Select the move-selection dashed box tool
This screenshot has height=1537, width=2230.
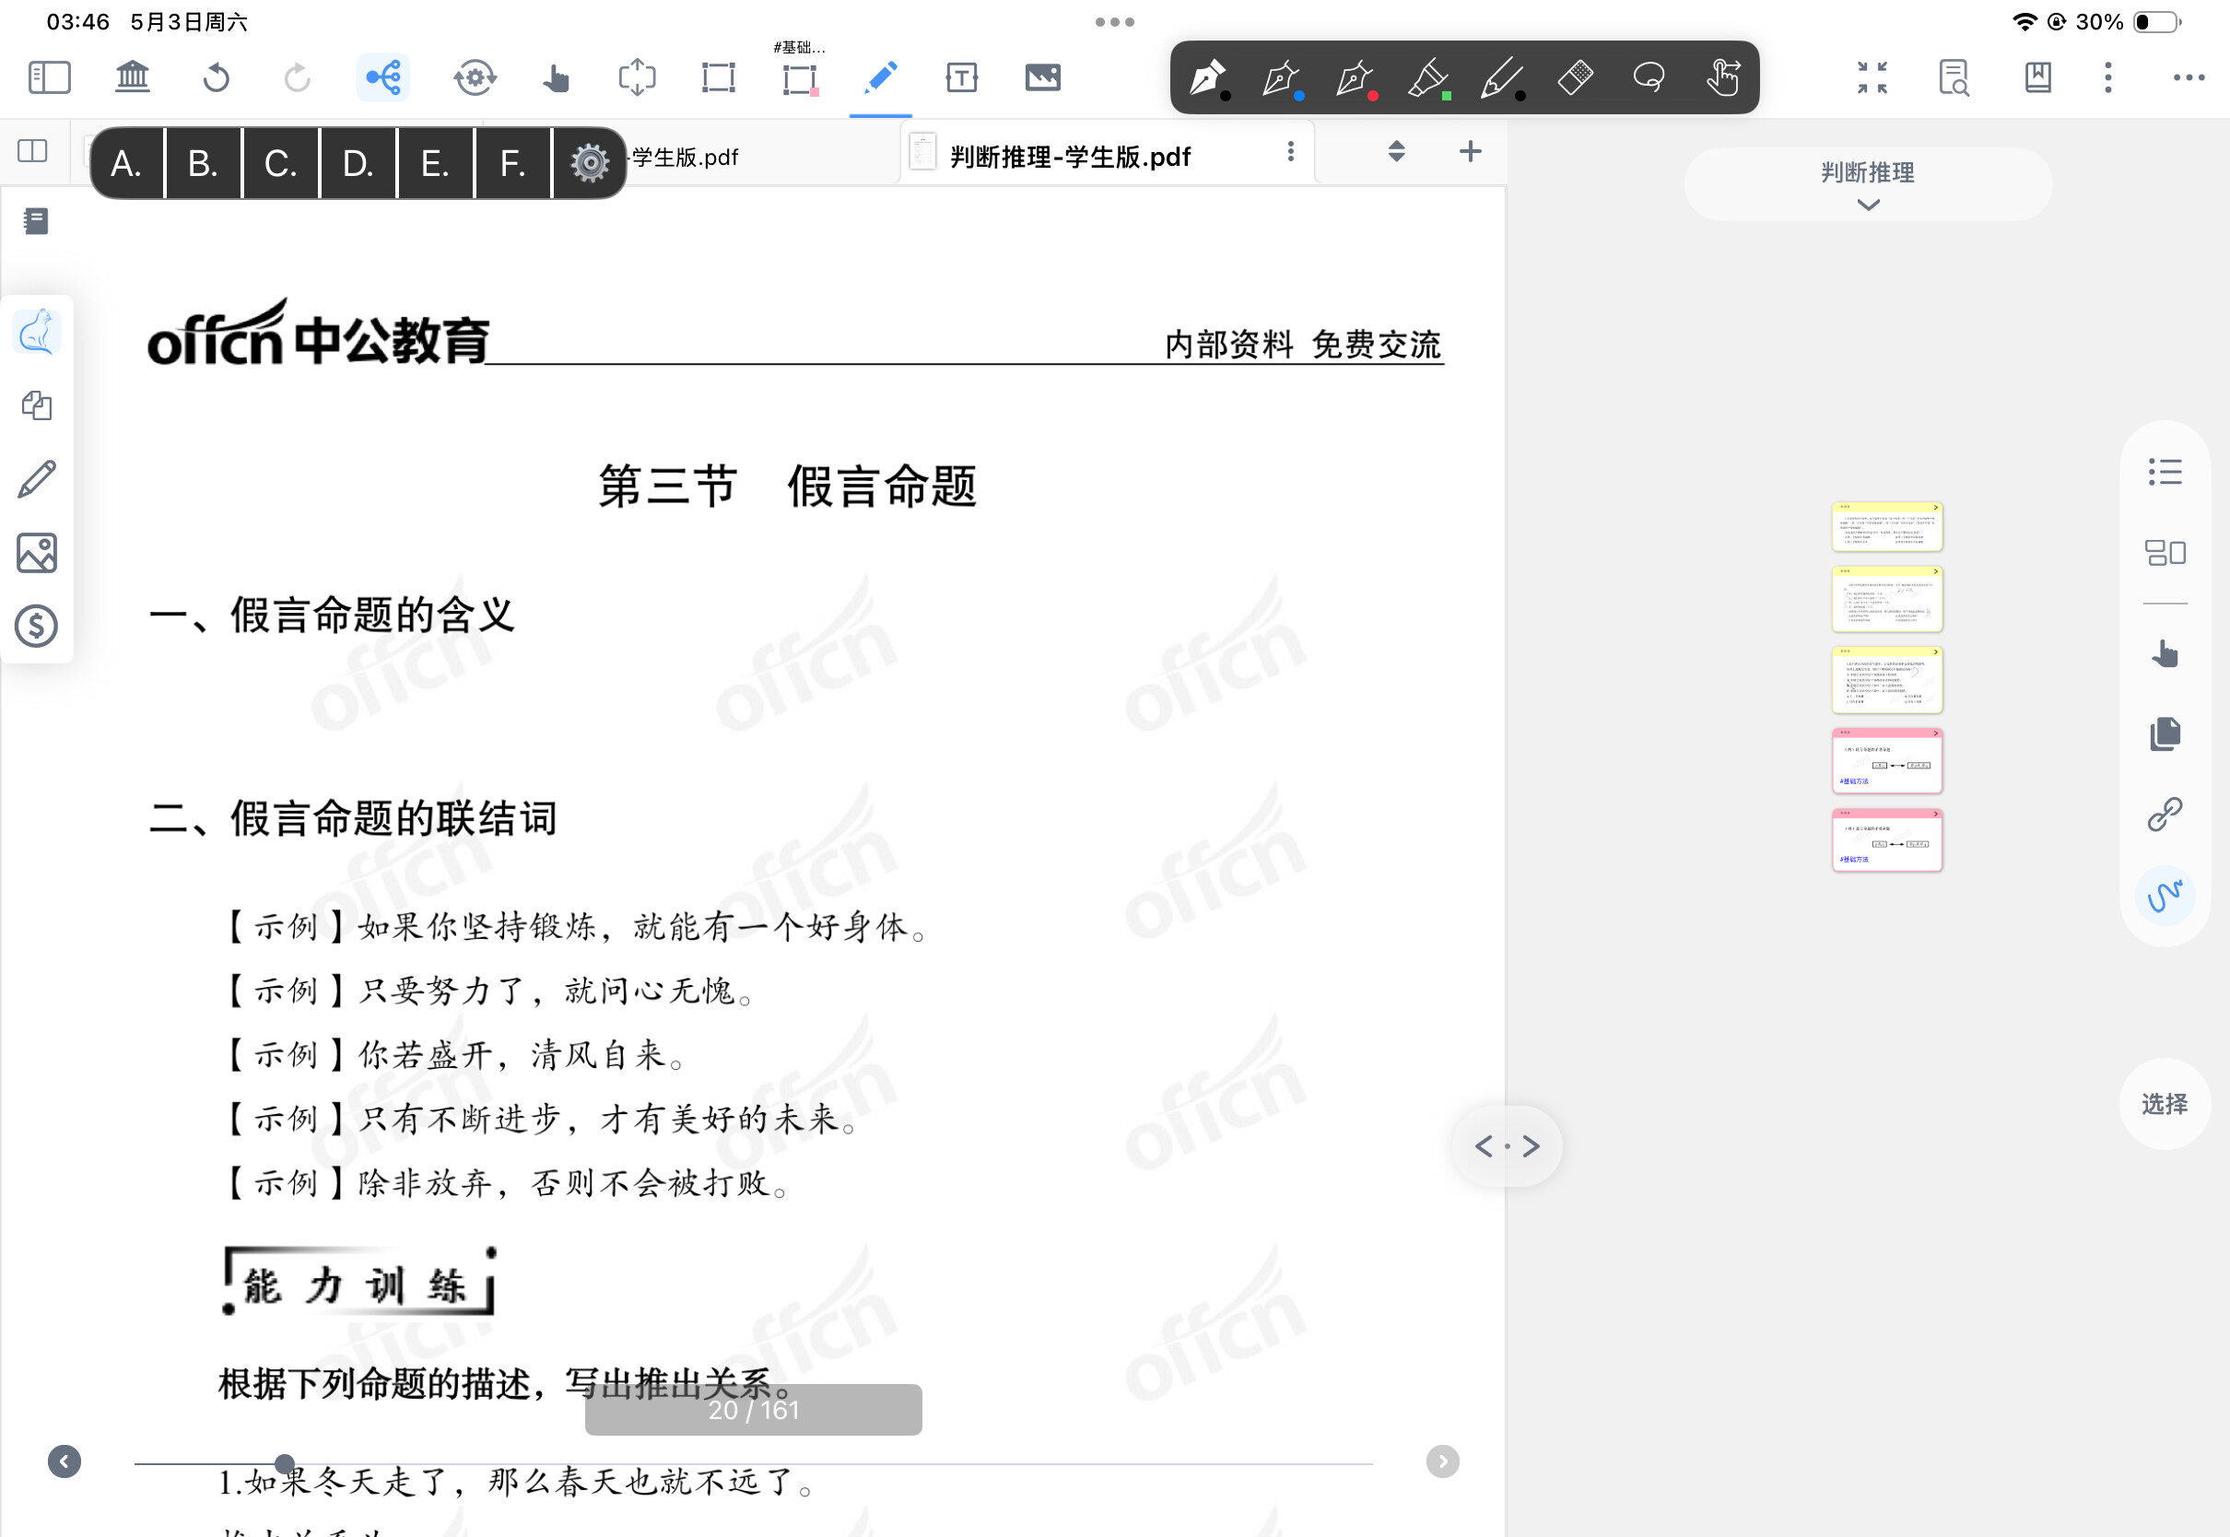637,77
